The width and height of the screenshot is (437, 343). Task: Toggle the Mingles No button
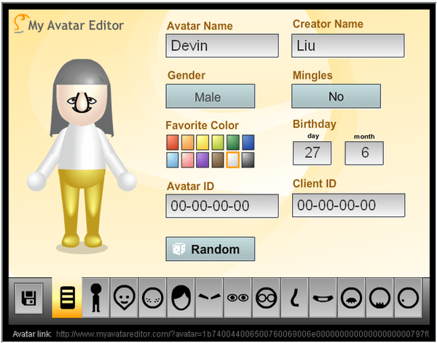point(336,96)
